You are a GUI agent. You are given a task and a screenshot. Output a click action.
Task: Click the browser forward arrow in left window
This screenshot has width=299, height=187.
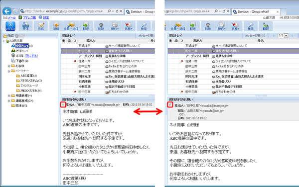point(15,11)
